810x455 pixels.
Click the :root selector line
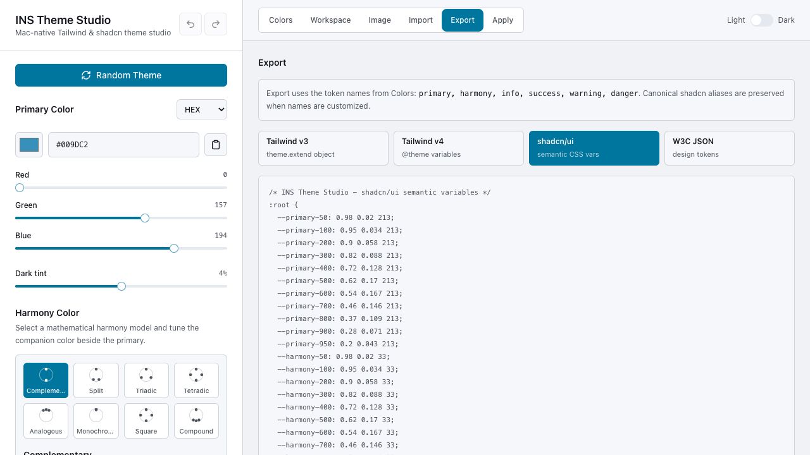[283, 205]
